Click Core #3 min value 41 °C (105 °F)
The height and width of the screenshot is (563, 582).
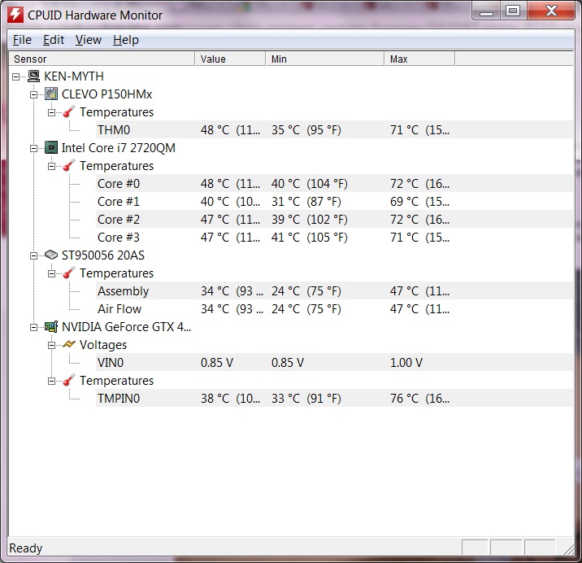[x=309, y=237]
